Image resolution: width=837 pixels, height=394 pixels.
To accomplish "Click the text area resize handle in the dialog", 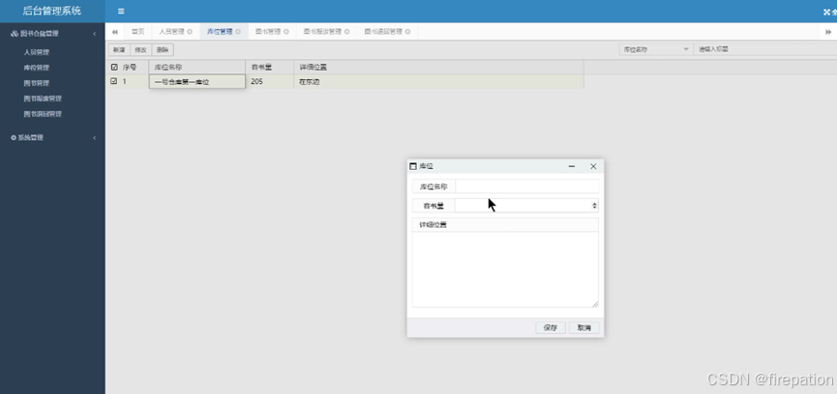I will pyautogui.click(x=595, y=304).
